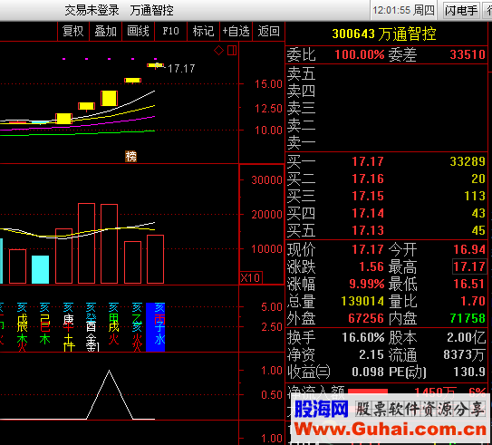Open the 叠加 overlay option
This screenshot has height=445, width=492.
[x=105, y=31]
